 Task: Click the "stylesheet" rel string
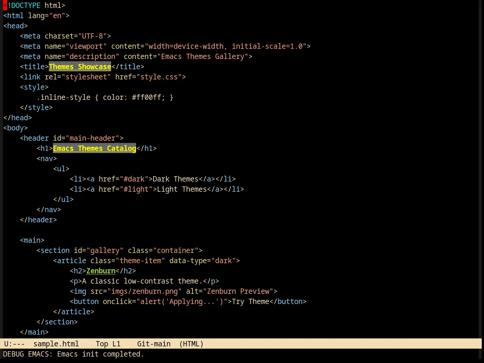(x=86, y=77)
